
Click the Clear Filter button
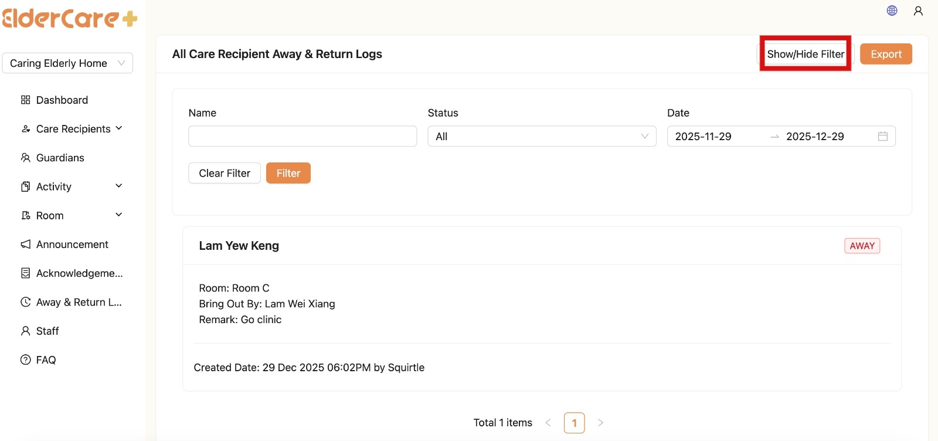(225, 173)
